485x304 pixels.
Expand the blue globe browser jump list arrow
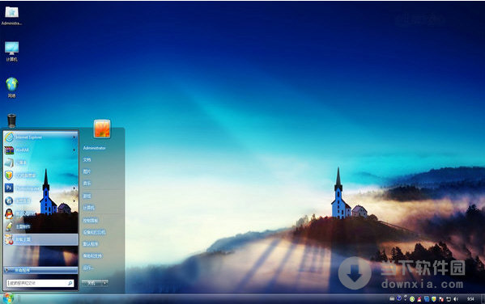pyautogui.click(x=74, y=201)
